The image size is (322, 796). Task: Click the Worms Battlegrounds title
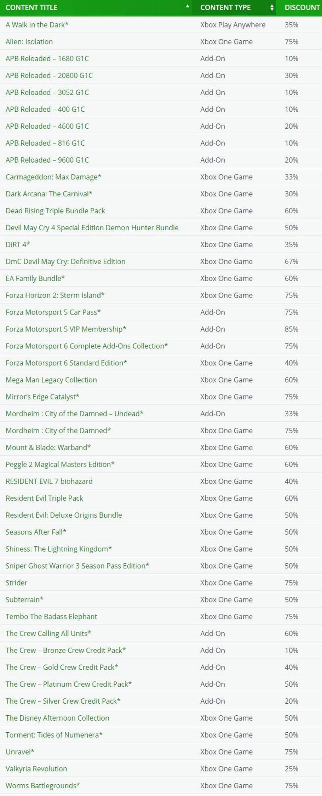click(43, 786)
